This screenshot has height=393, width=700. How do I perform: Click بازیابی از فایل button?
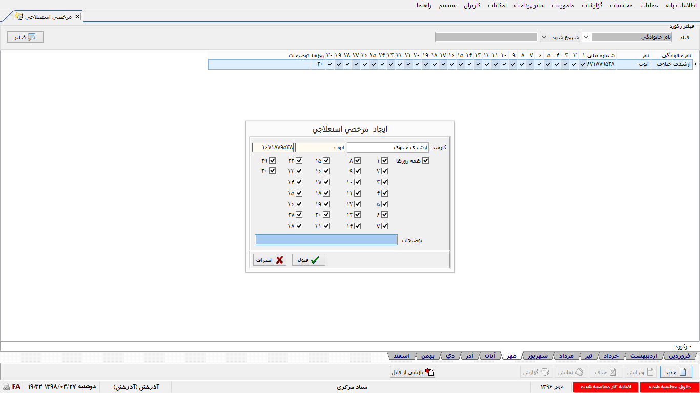click(412, 372)
